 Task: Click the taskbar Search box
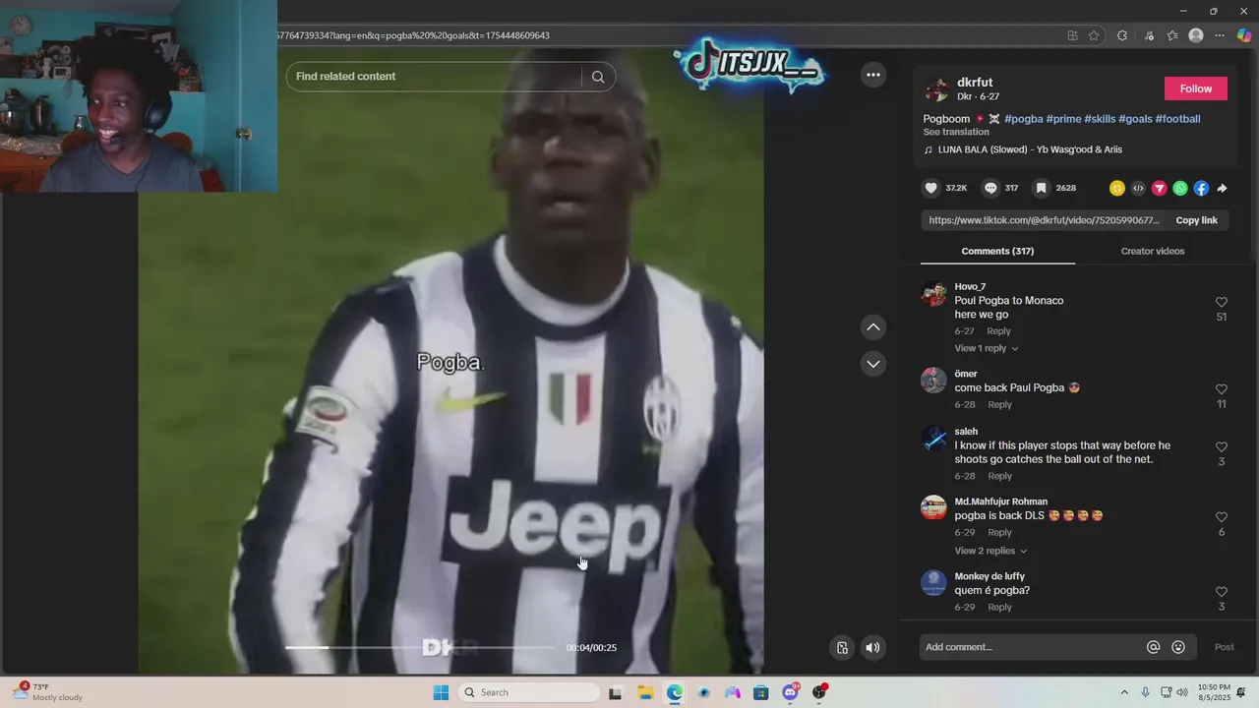[x=529, y=692]
